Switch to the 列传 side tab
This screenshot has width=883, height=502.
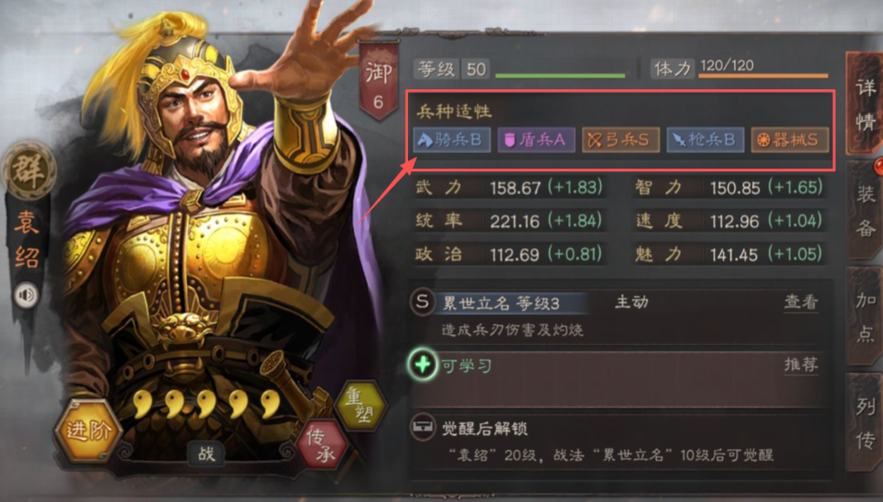coord(865,422)
